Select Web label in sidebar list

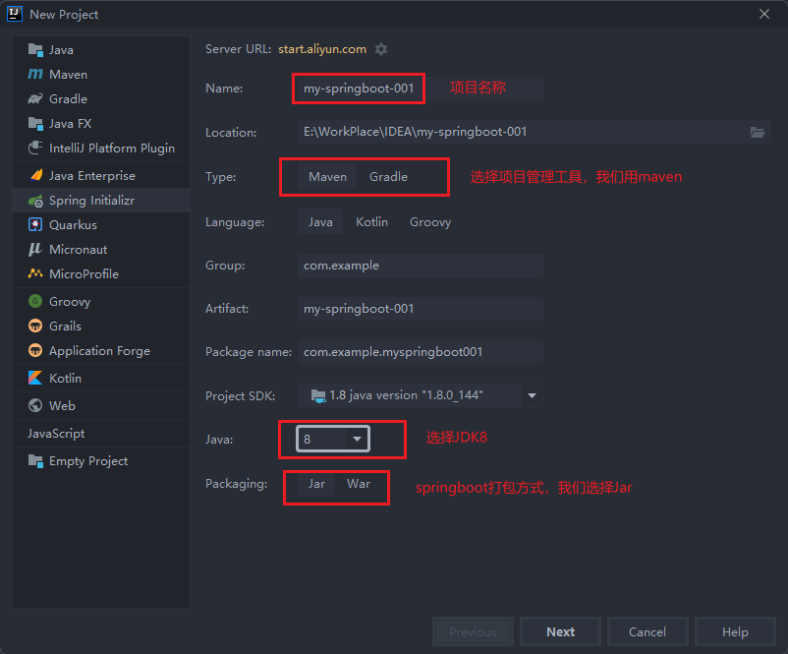[x=62, y=405]
